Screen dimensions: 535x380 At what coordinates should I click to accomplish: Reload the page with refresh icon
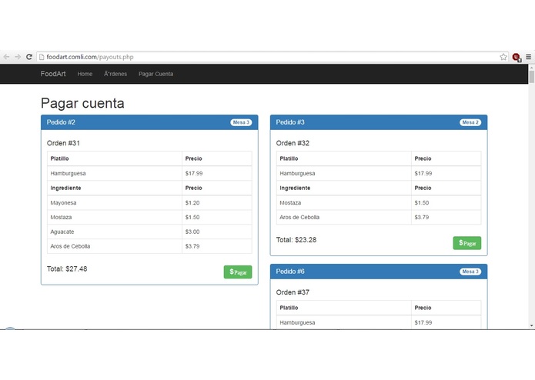(x=29, y=57)
